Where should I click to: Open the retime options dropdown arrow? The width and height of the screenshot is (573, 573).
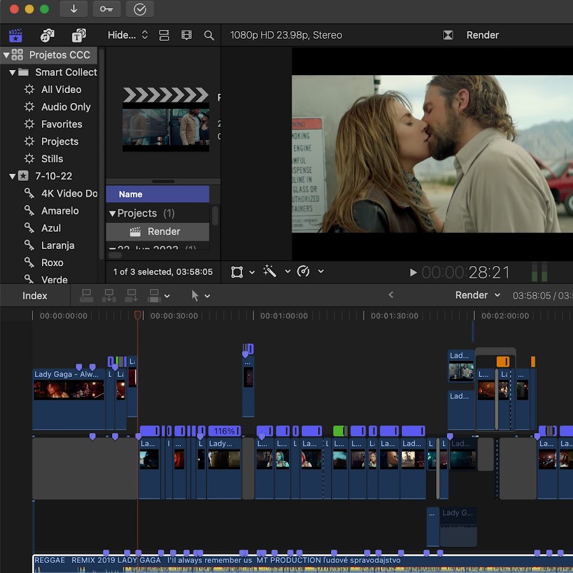(x=321, y=271)
